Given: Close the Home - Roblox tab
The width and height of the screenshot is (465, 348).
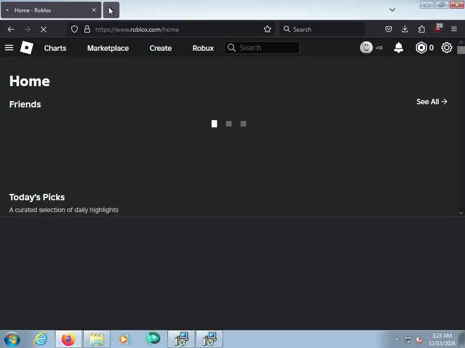Looking at the screenshot, I should (94, 10).
